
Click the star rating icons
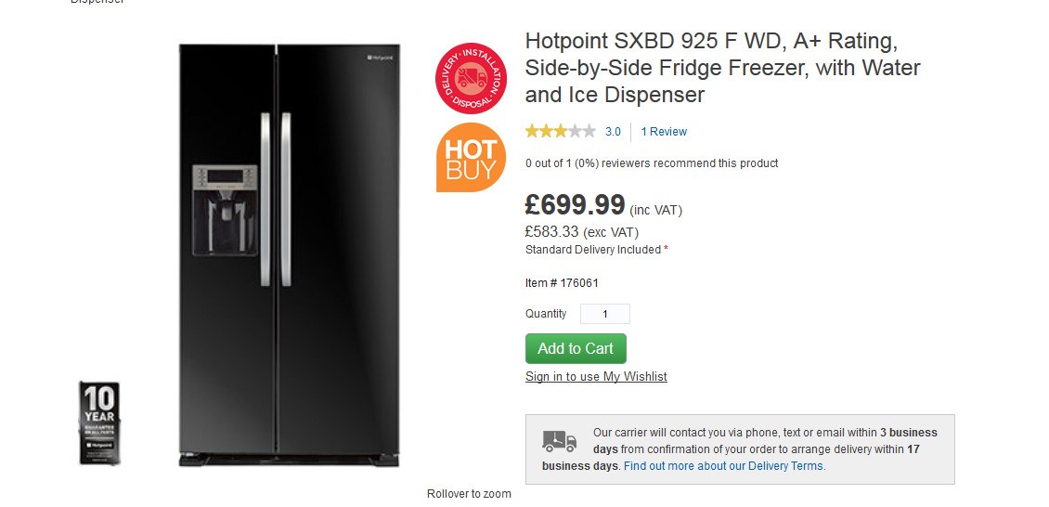561,131
